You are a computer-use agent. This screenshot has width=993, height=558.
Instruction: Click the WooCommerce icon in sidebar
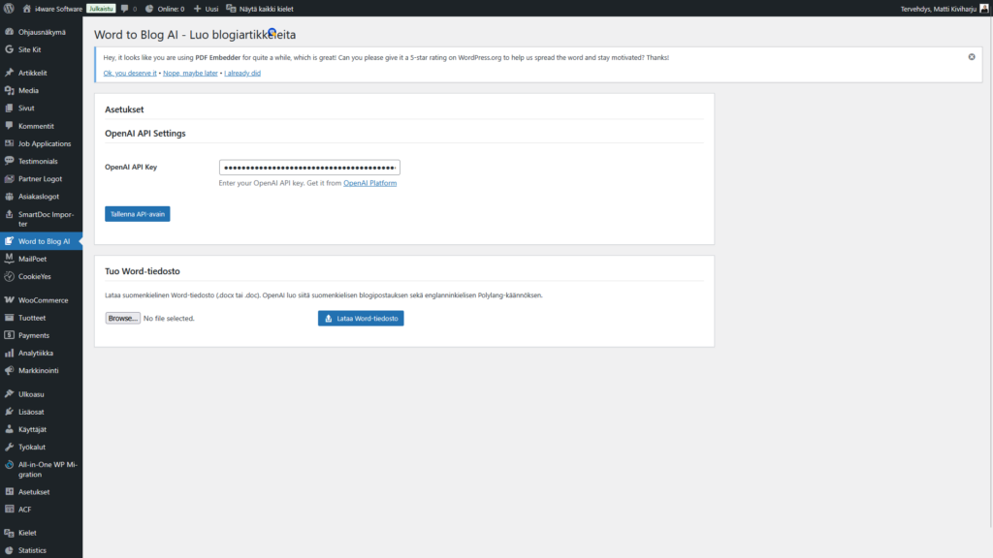tap(9, 300)
